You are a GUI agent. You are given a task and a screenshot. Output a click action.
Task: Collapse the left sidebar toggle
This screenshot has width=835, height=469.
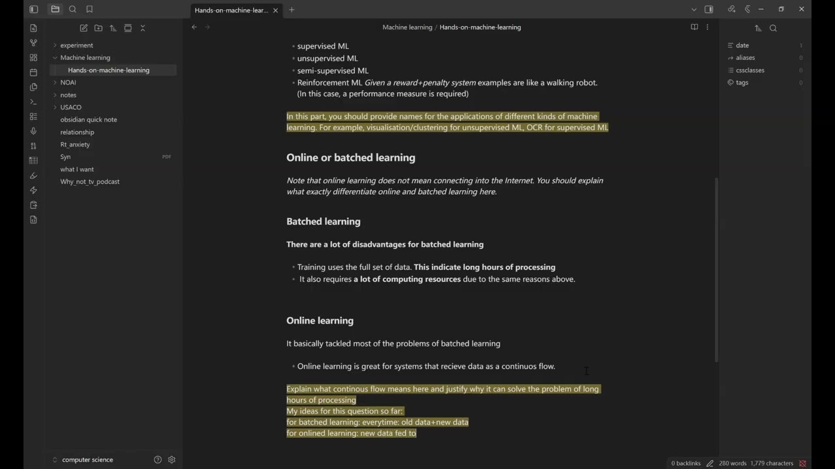pos(34,9)
